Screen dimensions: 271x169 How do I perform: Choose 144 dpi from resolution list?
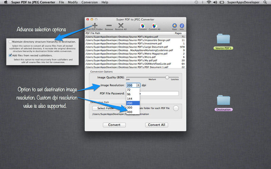coord(133,99)
